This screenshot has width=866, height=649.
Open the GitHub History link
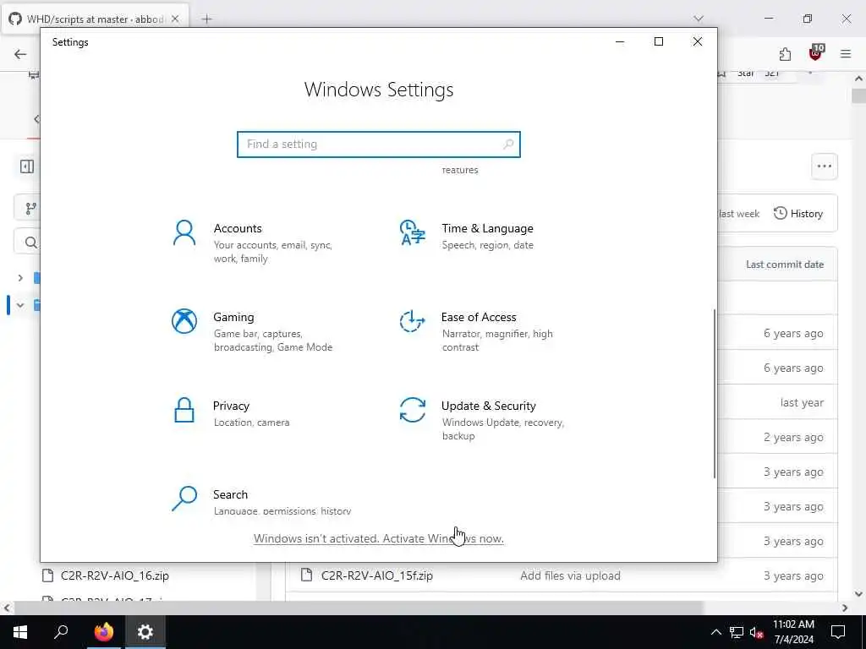(798, 214)
